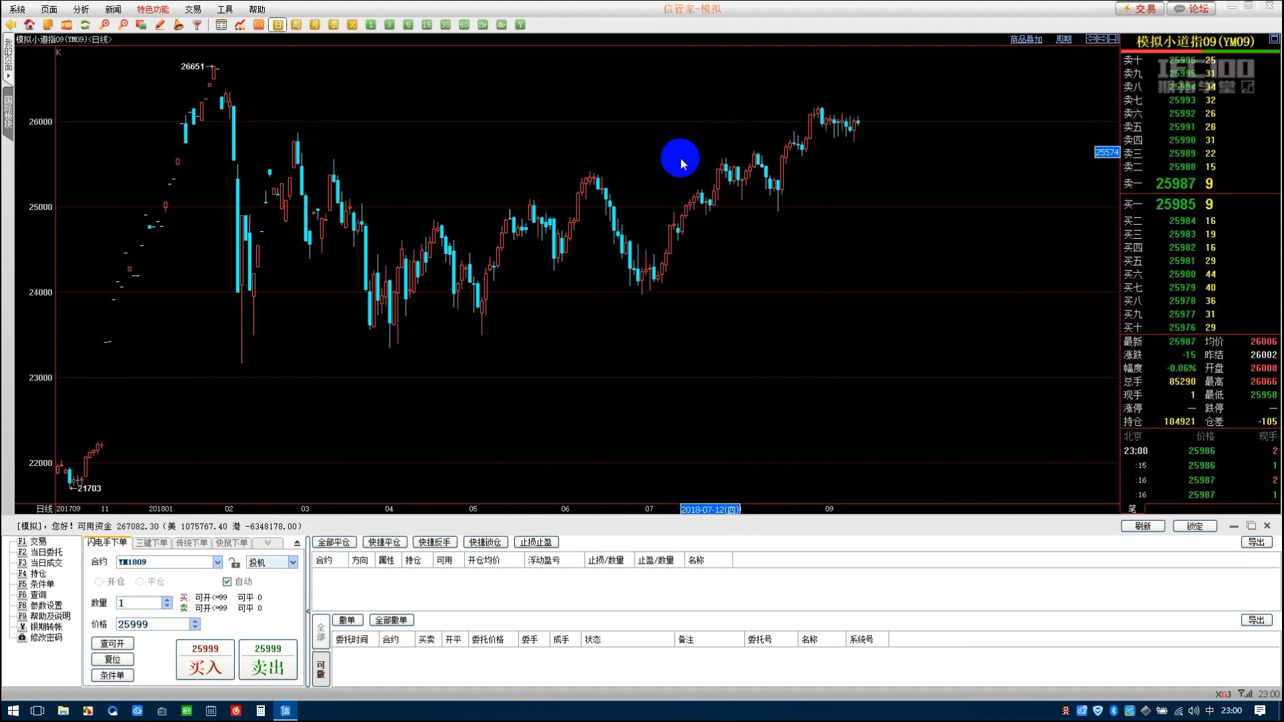Click the Y period toolbar icon

[520, 25]
